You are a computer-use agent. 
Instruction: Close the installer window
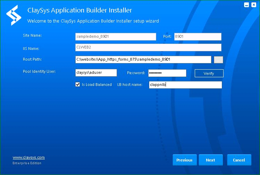(x=254, y=5)
